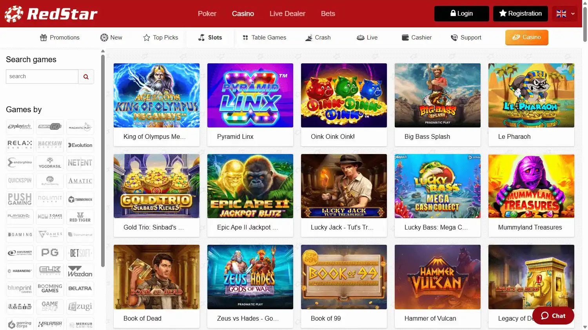
Task: Open the Chat widget
Action: pyautogui.click(x=553, y=316)
